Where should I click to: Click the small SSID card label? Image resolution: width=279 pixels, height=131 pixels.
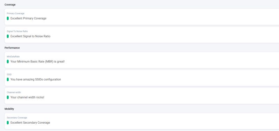tap(9, 74)
